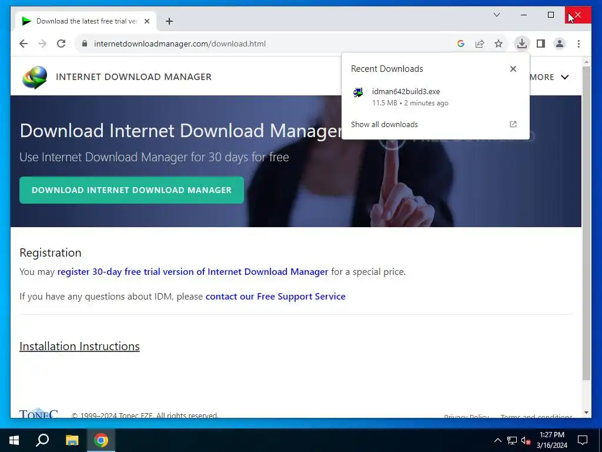Open the taskbar clock showing 1:27 PM

pyautogui.click(x=551, y=440)
